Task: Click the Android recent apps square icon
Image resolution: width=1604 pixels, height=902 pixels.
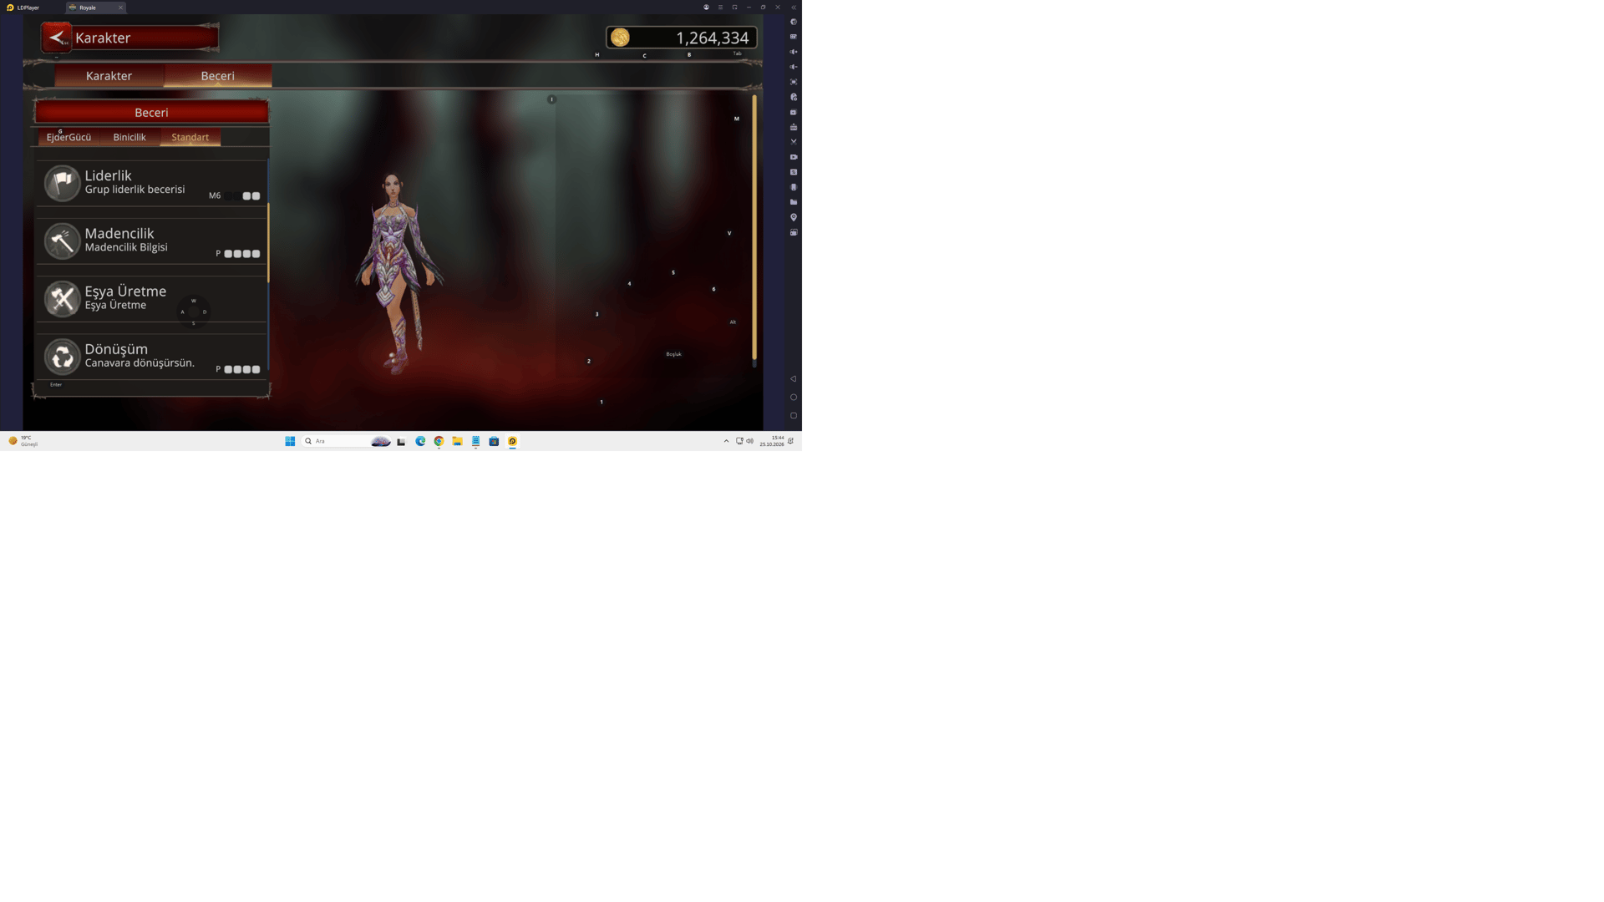Action: point(794,416)
